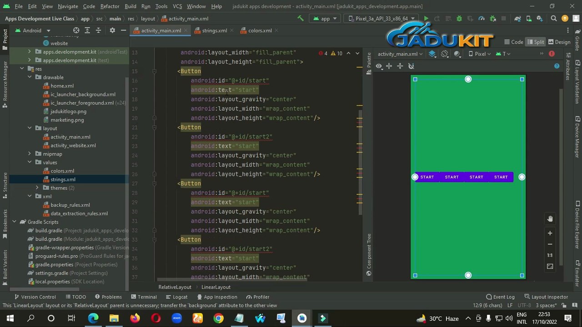The image size is (582, 327).
Task: Run the app with the green play button
Action: tap(426, 19)
